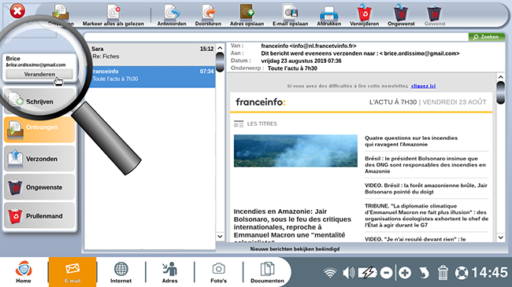Switch to the Internet tab
The width and height of the screenshot is (512, 287).
[121, 272]
